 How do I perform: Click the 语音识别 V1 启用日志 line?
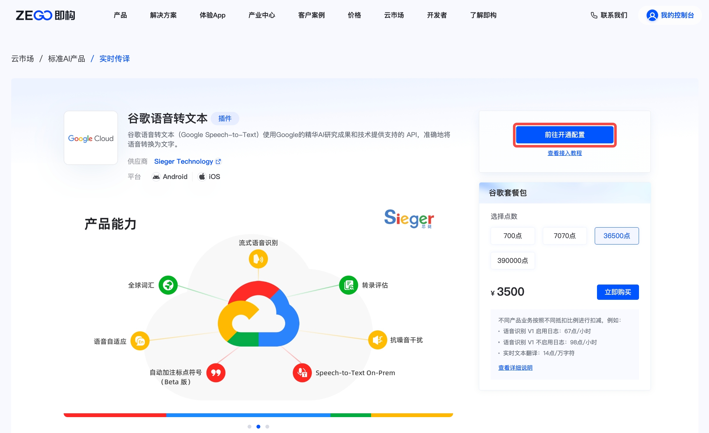[x=547, y=331]
